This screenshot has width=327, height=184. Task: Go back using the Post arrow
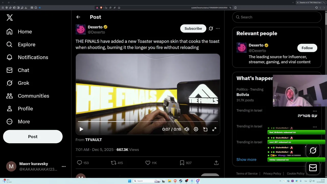point(78,17)
